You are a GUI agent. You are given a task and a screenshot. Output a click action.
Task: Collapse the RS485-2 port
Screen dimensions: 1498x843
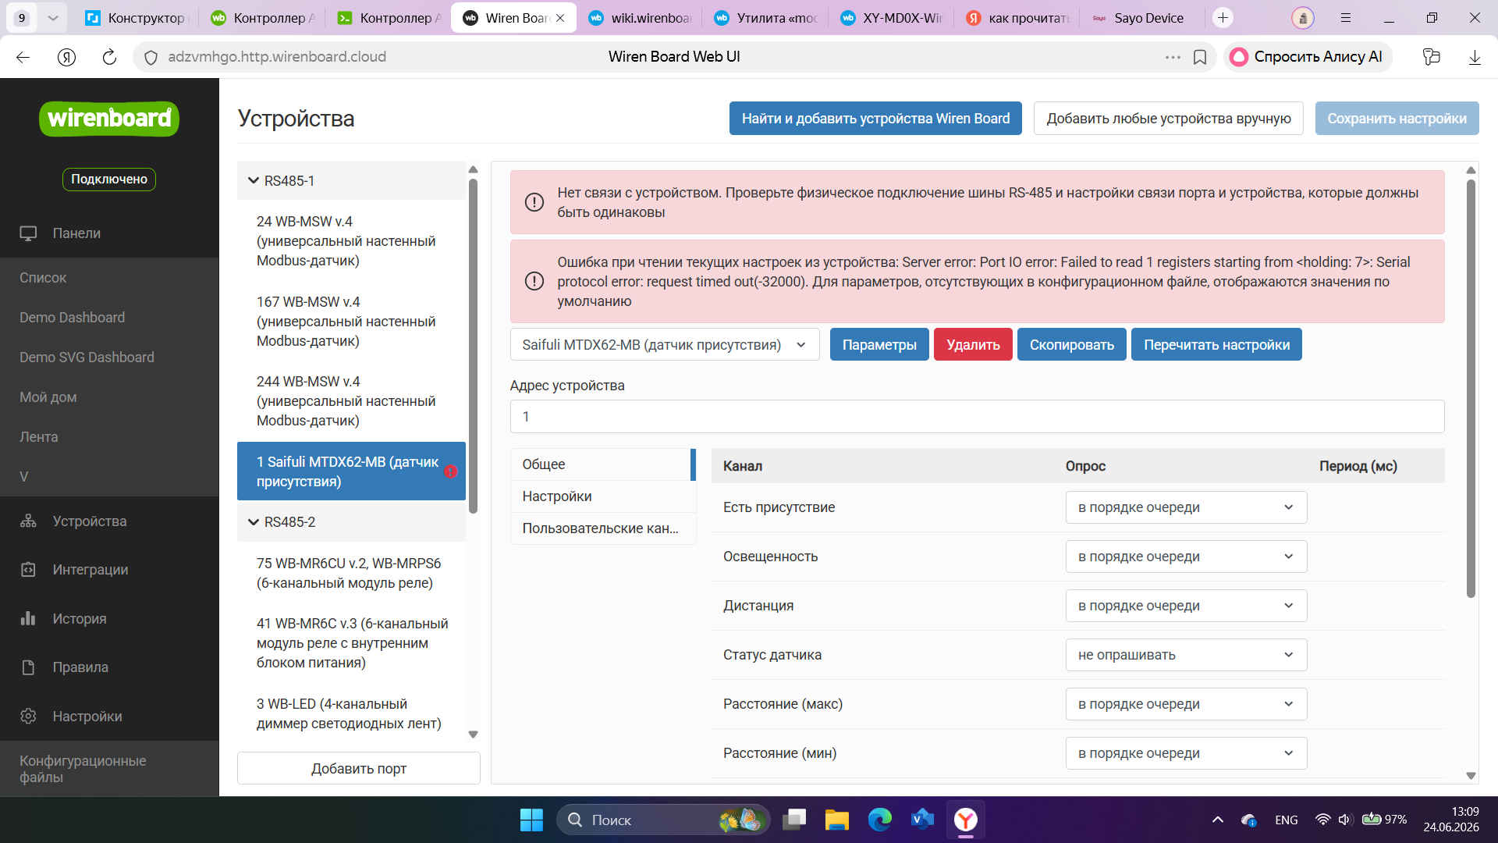(x=254, y=522)
